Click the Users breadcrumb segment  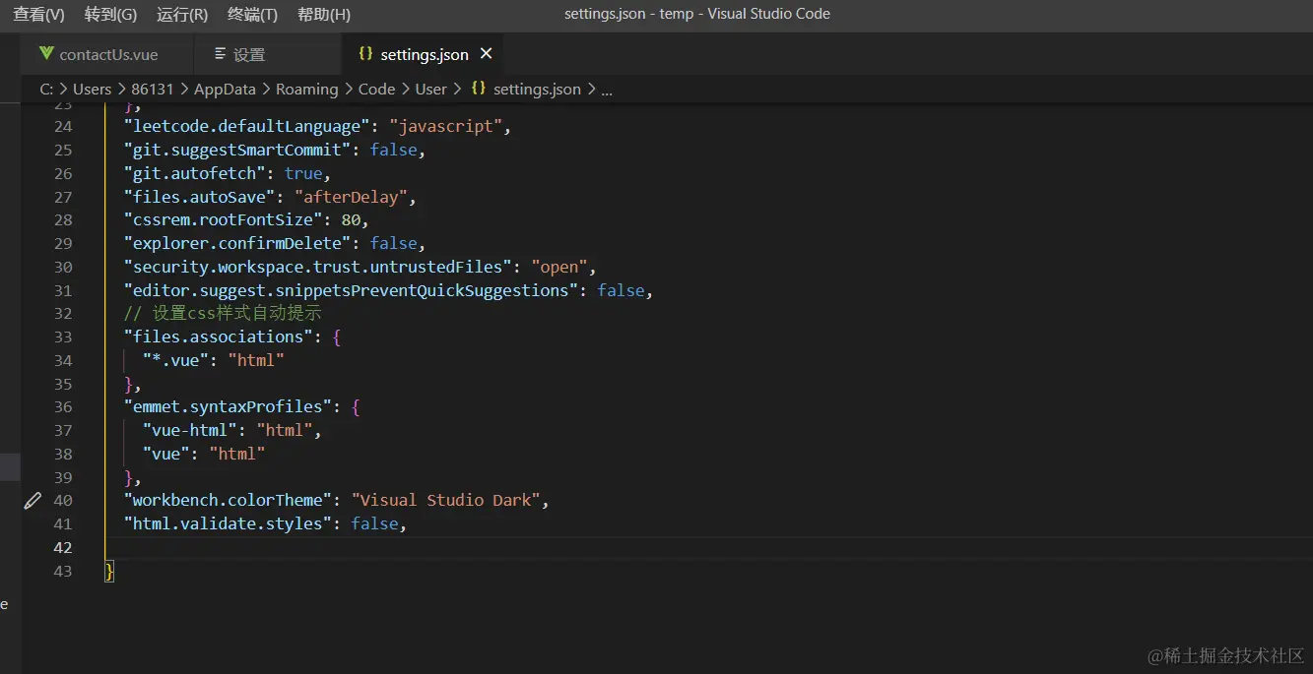(x=92, y=89)
